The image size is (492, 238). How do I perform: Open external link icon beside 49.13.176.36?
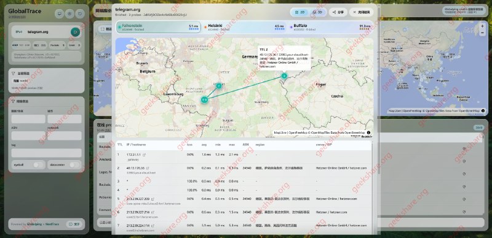(x=148, y=168)
